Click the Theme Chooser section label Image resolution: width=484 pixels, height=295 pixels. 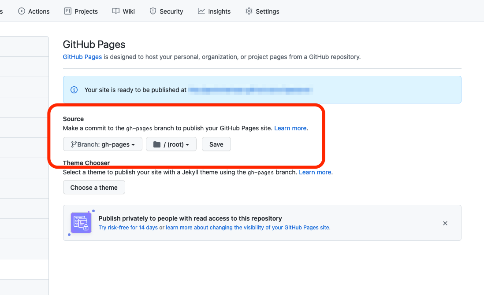pos(86,163)
